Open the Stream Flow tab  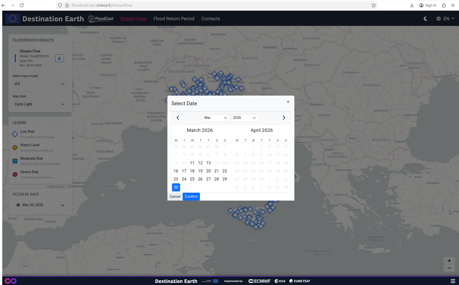coord(133,19)
